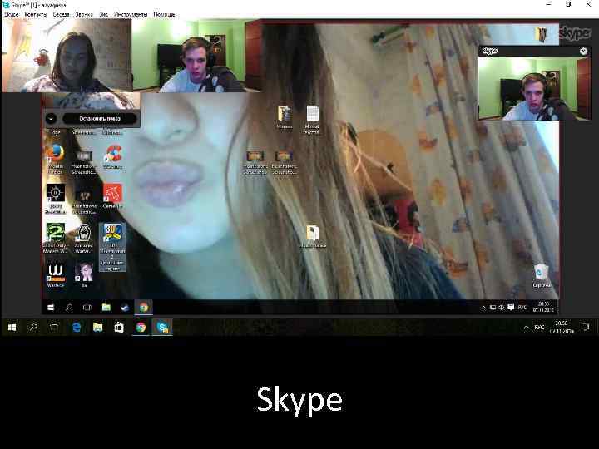Close the small Skype self-view window

pyautogui.click(x=583, y=52)
